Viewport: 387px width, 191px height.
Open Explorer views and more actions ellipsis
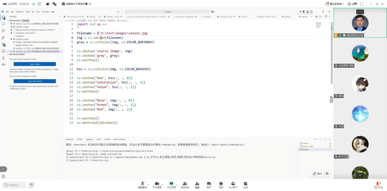(60, 16)
